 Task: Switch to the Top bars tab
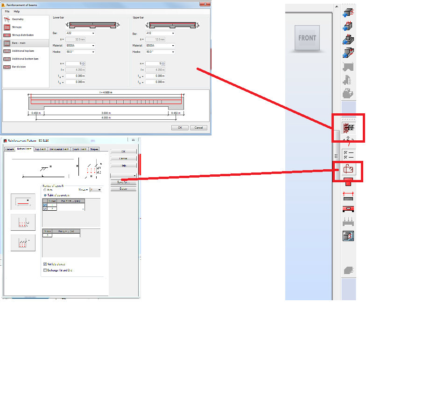coord(41,149)
